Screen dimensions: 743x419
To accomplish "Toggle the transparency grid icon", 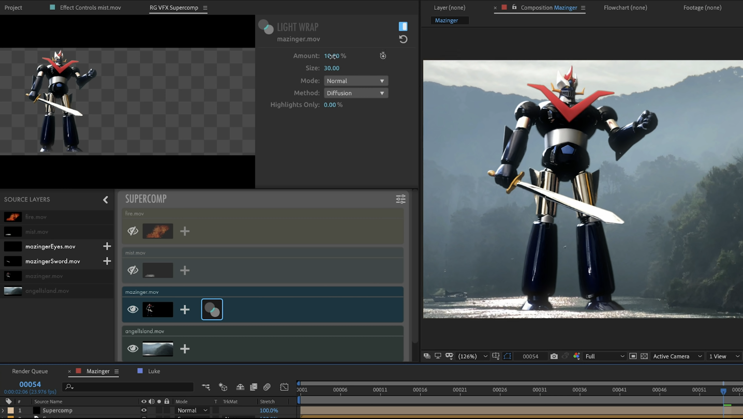I will [644, 356].
